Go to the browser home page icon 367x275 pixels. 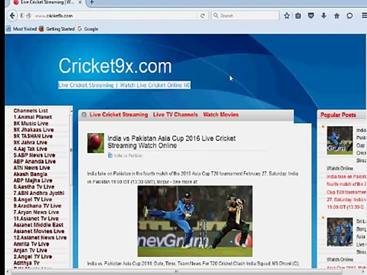336,16
